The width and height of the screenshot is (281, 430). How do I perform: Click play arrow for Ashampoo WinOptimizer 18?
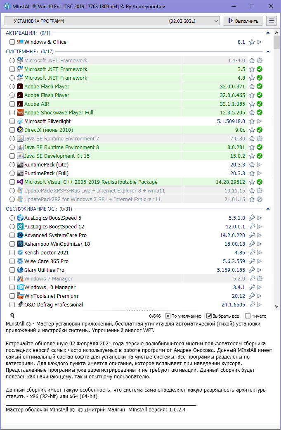point(260,244)
